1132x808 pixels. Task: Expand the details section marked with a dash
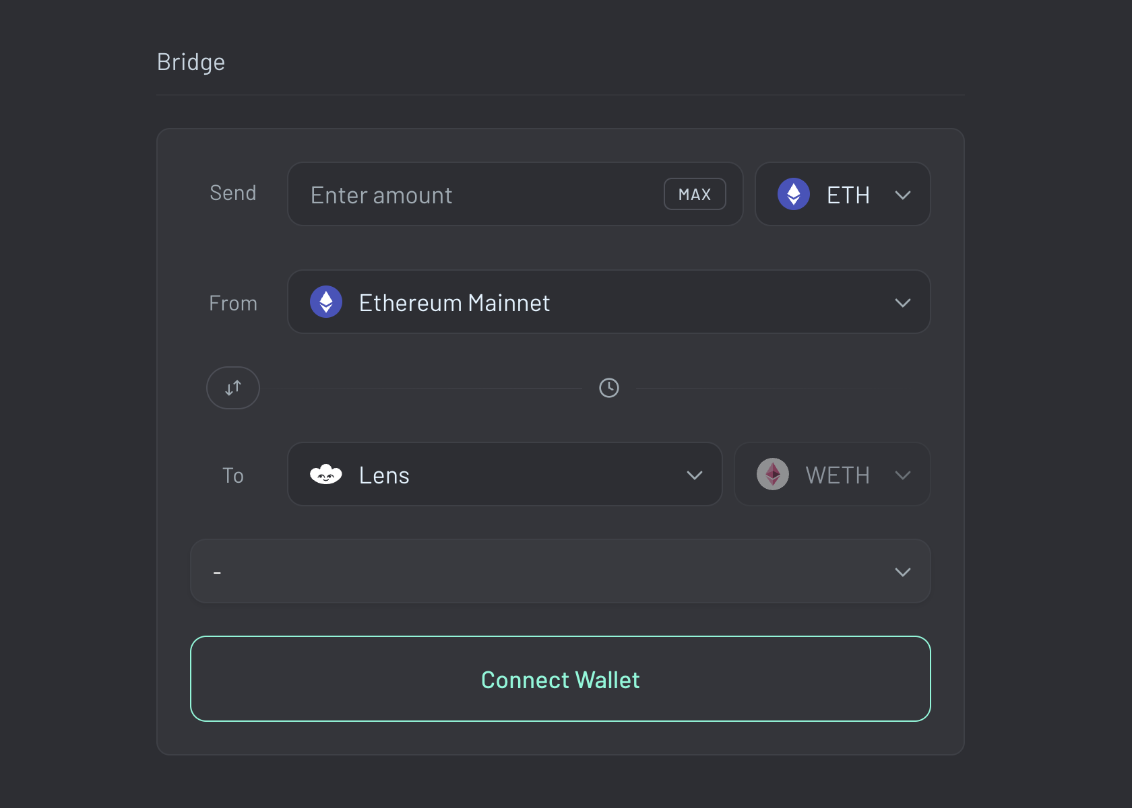point(561,571)
